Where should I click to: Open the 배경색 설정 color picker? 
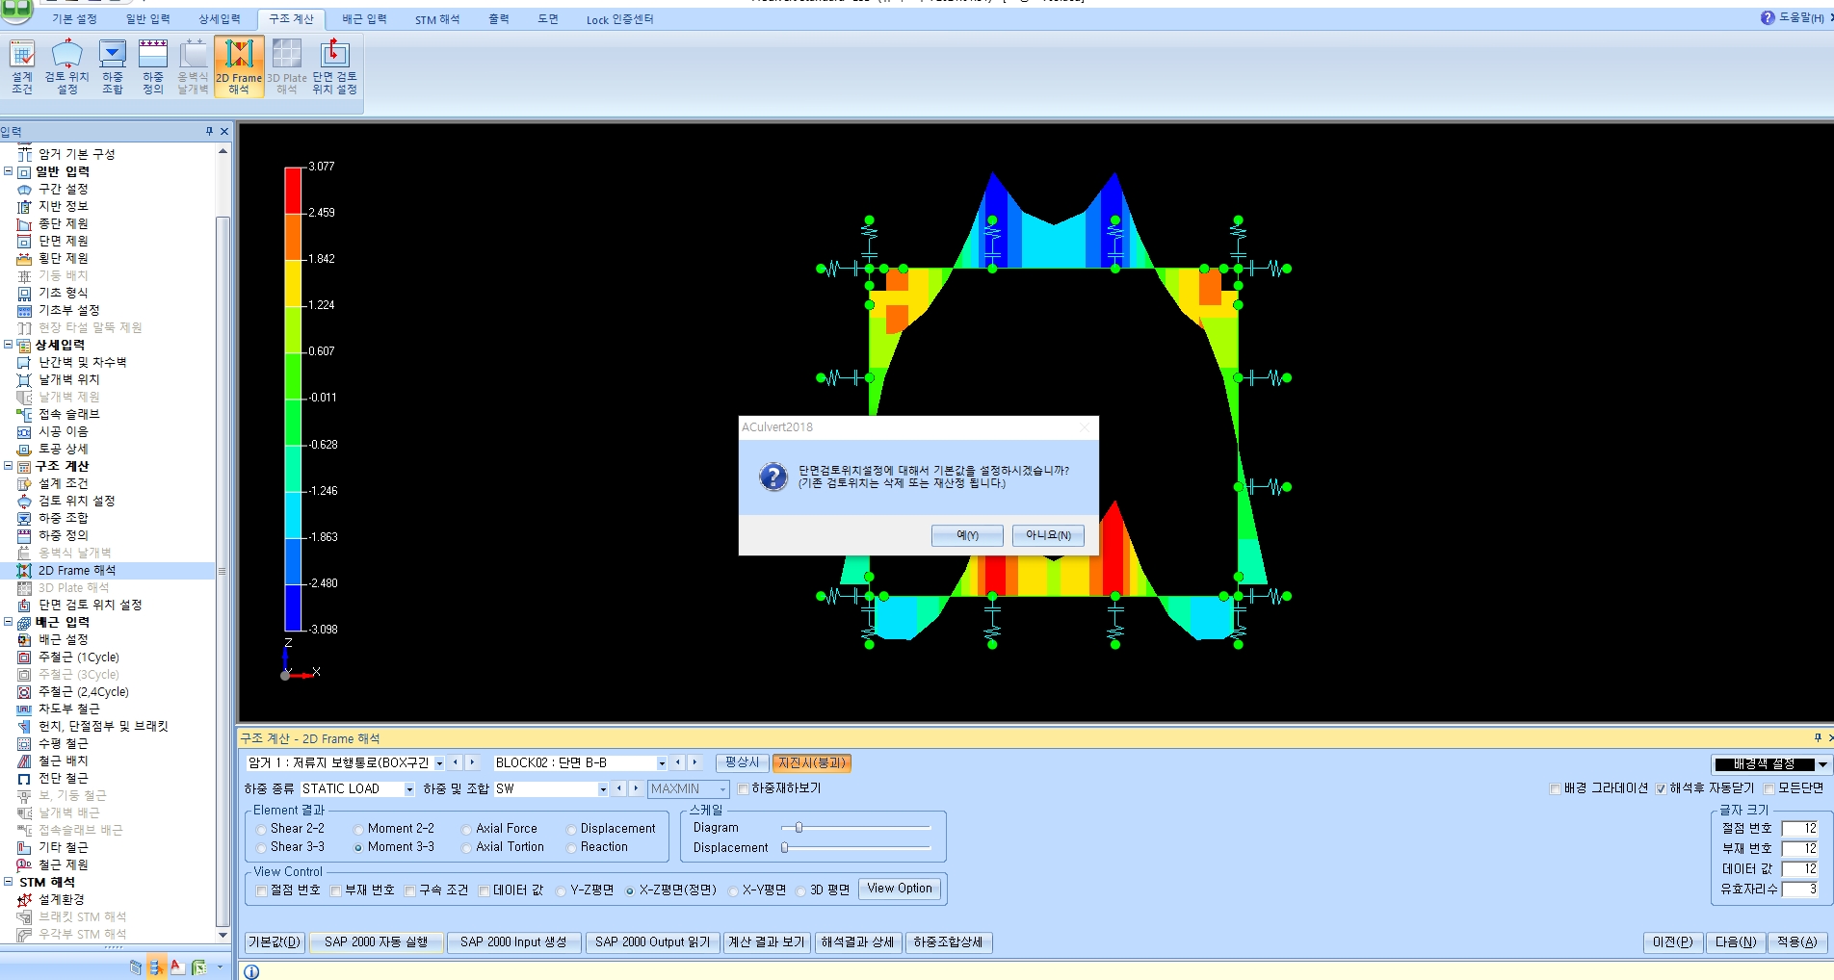pos(1770,764)
